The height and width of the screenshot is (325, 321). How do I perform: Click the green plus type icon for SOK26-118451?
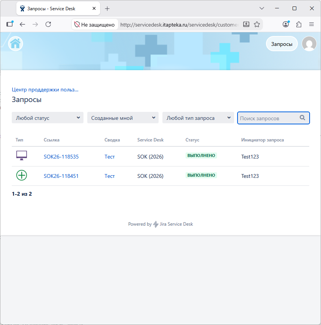22,175
